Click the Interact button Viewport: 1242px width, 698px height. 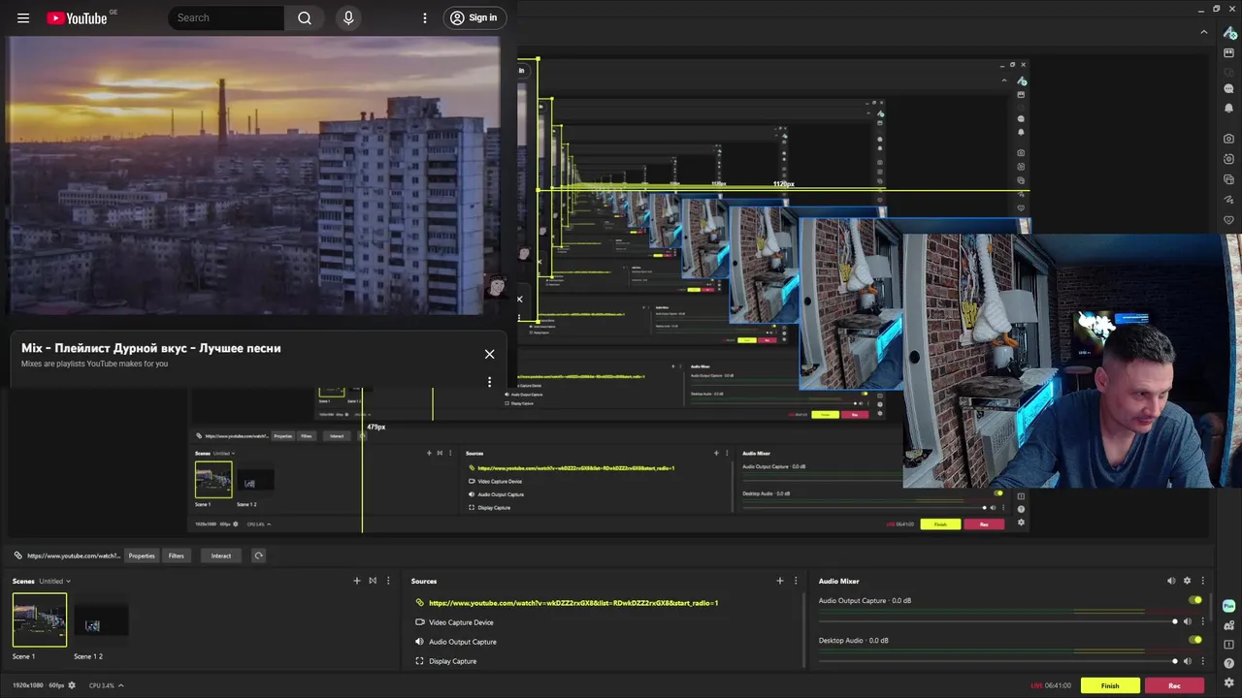pos(221,555)
